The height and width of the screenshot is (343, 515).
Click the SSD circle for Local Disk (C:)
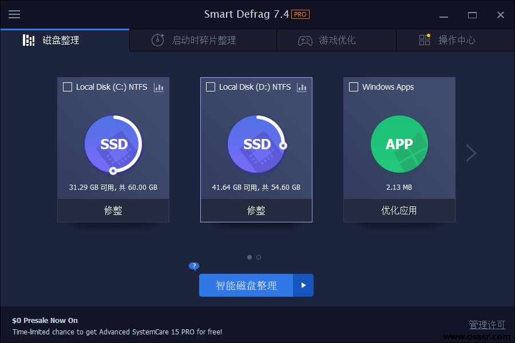[x=113, y=144]
